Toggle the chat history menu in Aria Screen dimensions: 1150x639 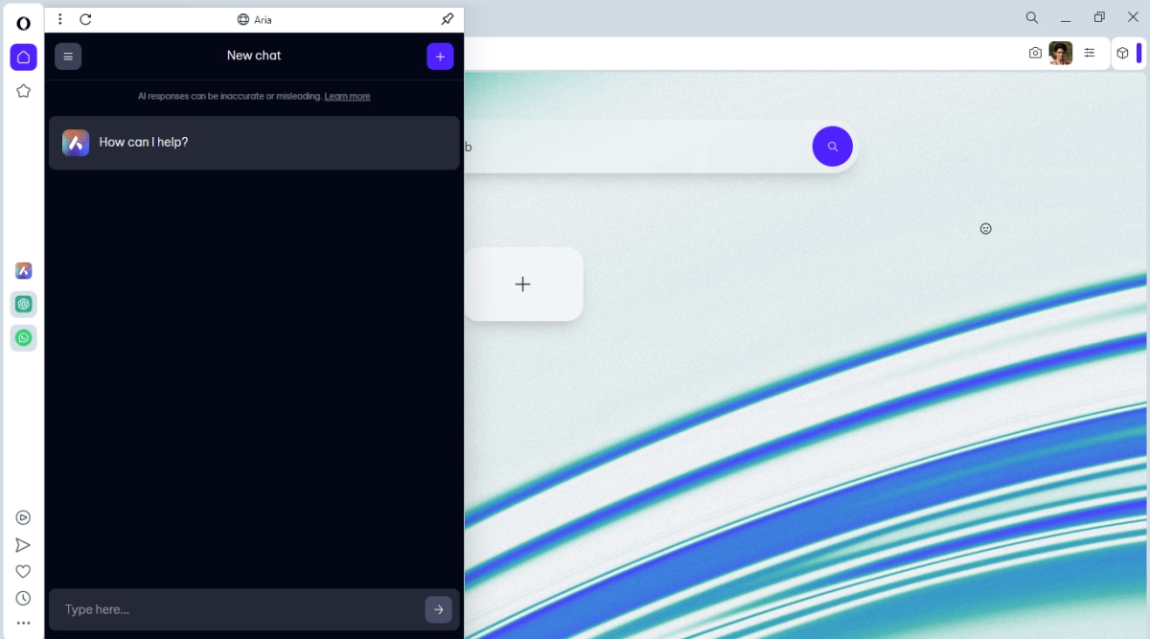point(68,56)
